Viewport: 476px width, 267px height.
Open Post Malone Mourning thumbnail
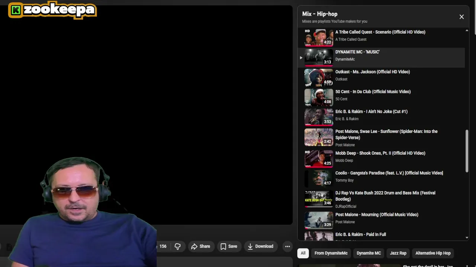point(319,220)
